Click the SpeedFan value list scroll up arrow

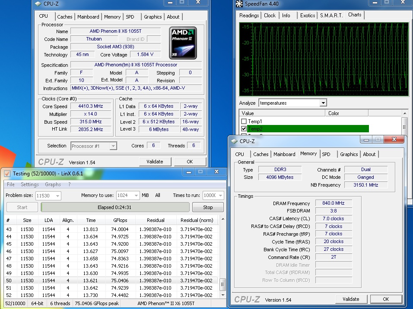coord(404,113)
